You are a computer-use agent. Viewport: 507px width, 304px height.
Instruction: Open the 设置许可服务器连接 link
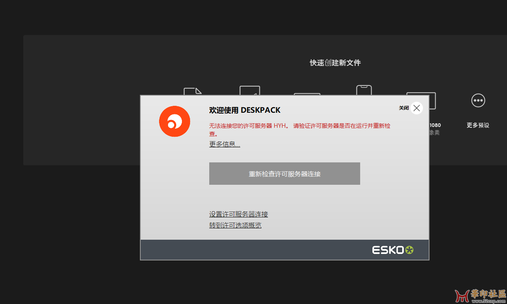tap(239, 214)
